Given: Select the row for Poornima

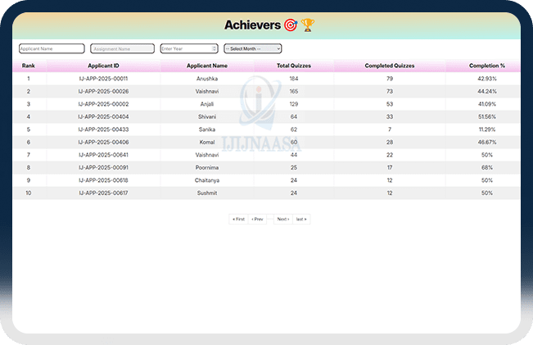Looking at the screenshot, I should tap(207, 167).
